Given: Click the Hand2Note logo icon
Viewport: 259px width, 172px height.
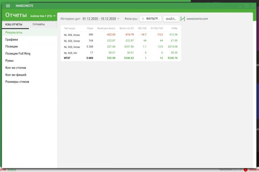Looking at the screenshot, I should click(182, 19).
